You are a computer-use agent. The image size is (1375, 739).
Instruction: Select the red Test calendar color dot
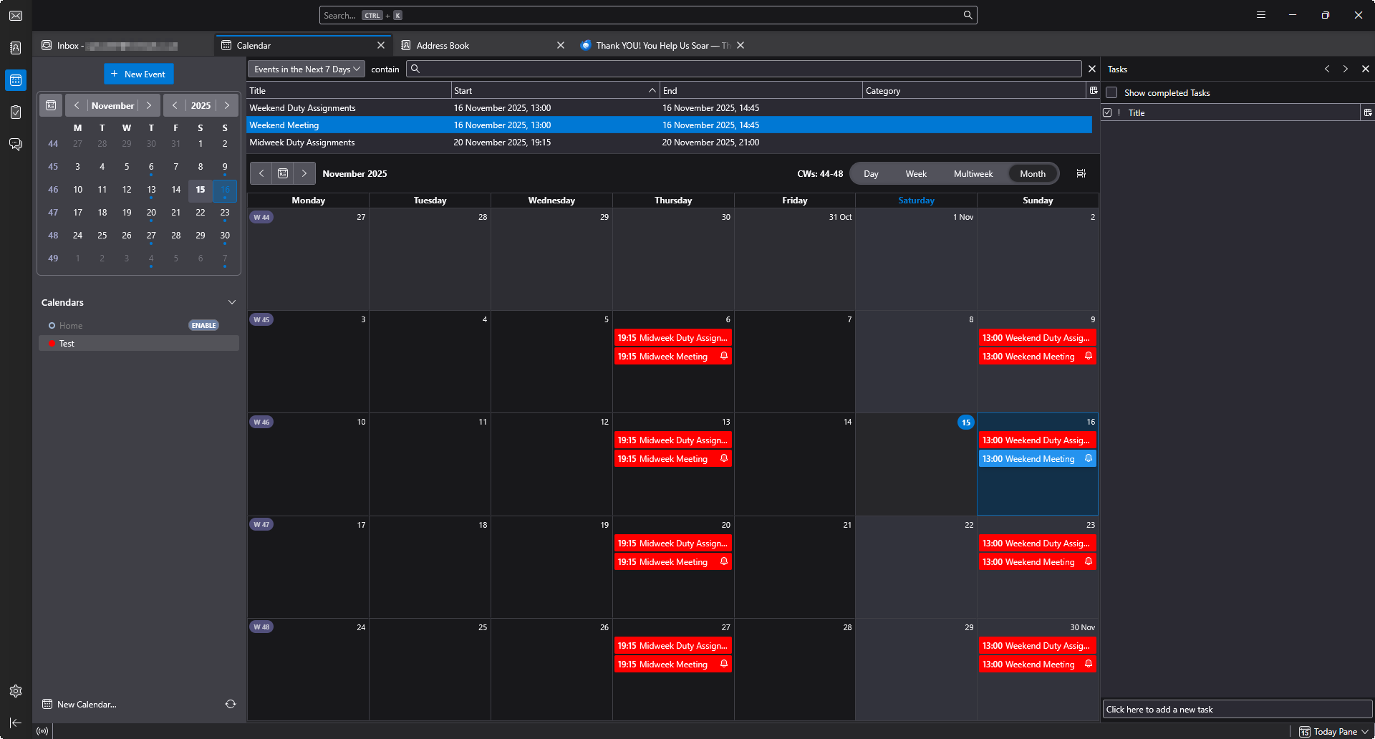pos(52,344)
